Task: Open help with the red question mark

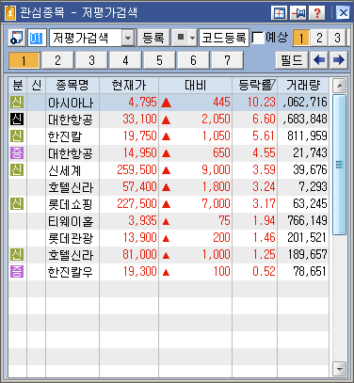Action: pyautogui.click(x=317, y=13)
